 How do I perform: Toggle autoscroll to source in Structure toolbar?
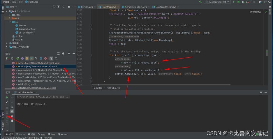[x=51, y=59]
